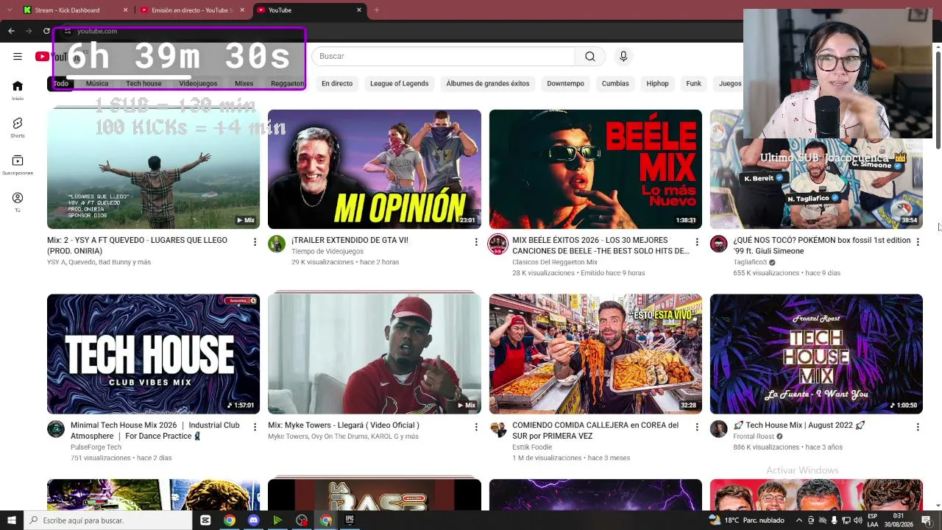Filter by the League of Legends chip
942x530 pixels.
click(399, 83)
